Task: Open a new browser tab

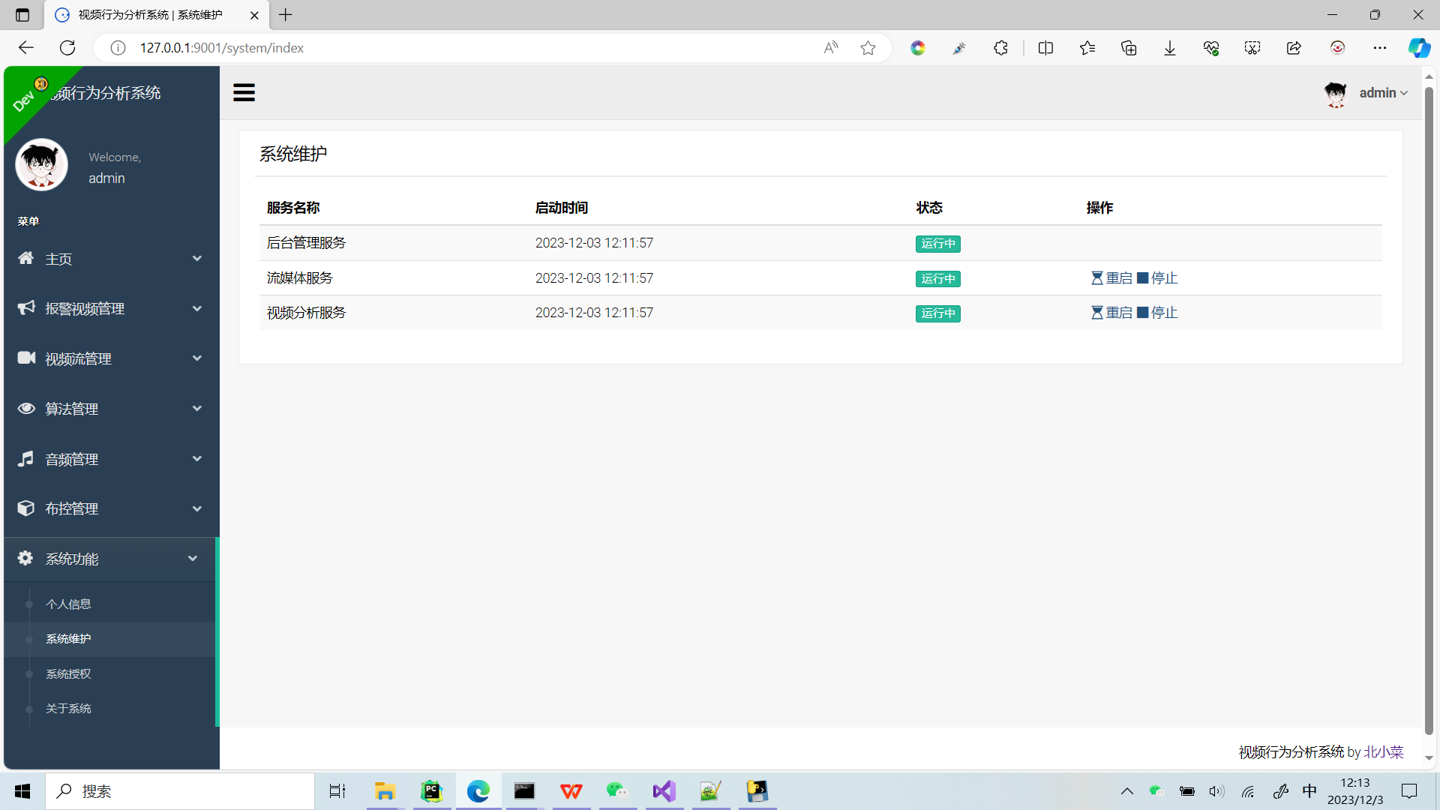Action: [286, 14]
